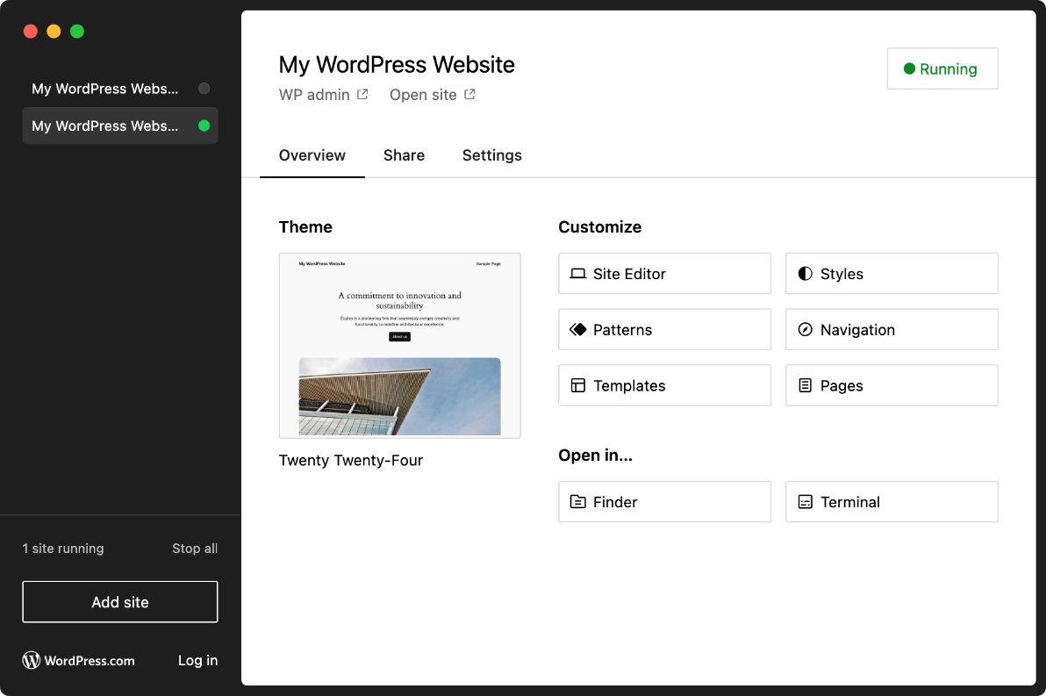This screenshot has height=696, width=1046.
Task: Click the green running status dot in sidebar
Action: coord(204,126)
